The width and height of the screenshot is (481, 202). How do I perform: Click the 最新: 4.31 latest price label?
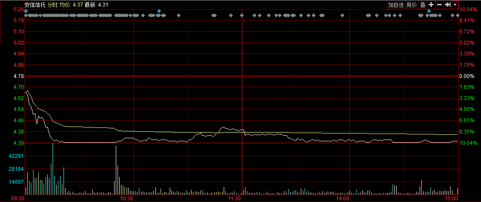96,5
